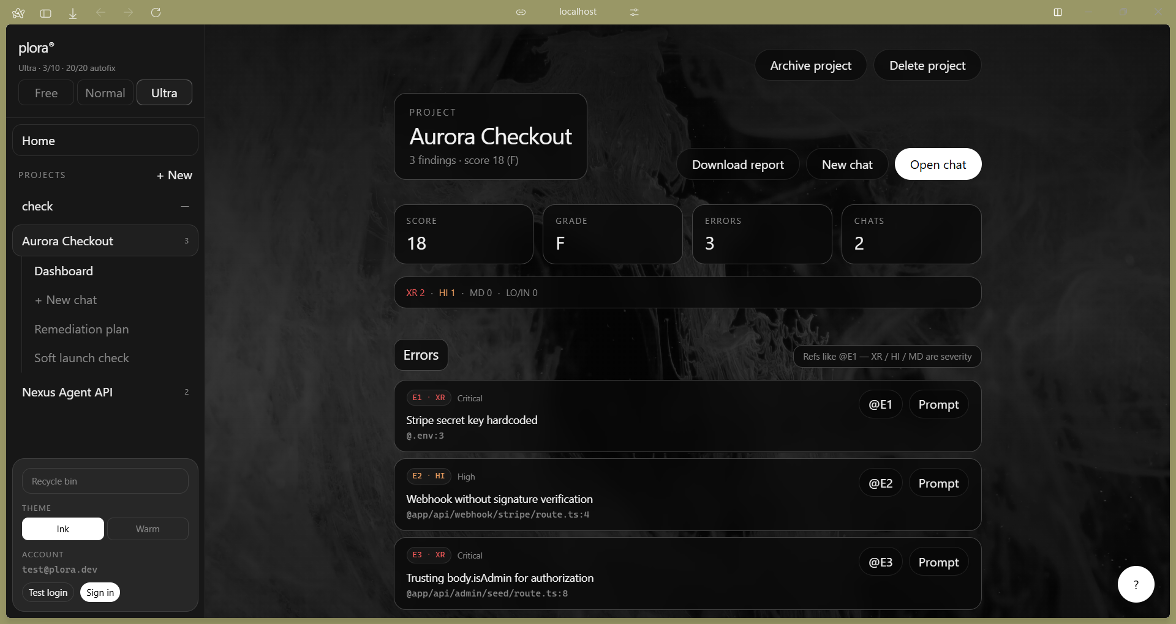The width and height of the screenshot is (1176, 624).
Task: Switch theme to Warm
Action: click(148, 529)
